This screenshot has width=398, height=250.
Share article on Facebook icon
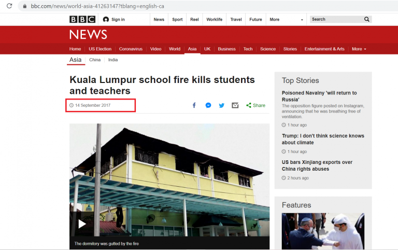point(194,105)
